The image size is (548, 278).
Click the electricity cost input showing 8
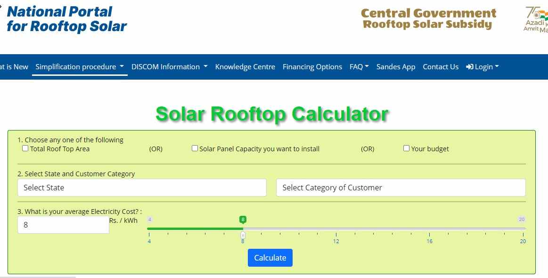(x=63, y=224)
